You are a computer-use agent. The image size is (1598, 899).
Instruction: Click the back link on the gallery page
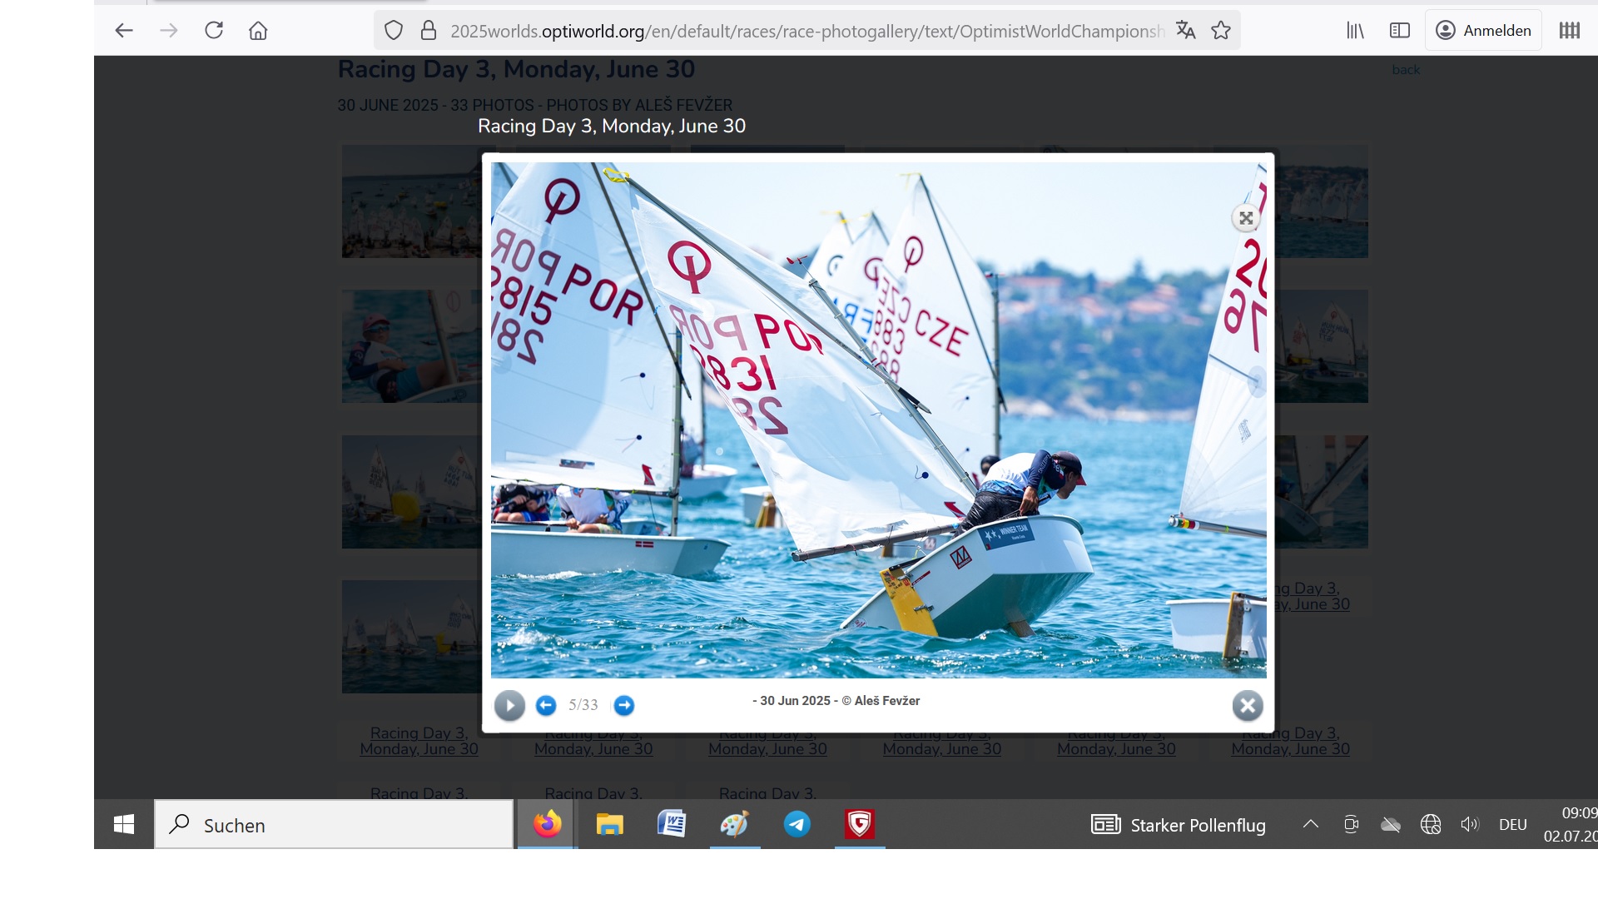(1406, 70)
